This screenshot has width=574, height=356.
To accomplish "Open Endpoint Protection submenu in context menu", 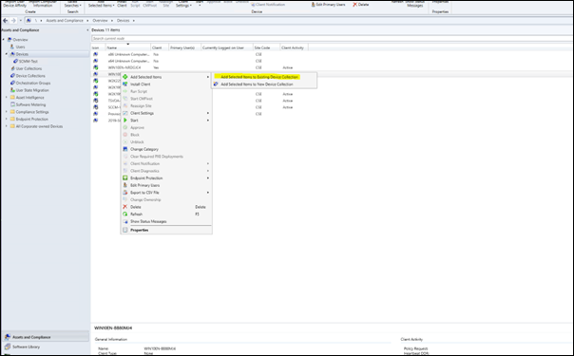I will click(166, 178).
